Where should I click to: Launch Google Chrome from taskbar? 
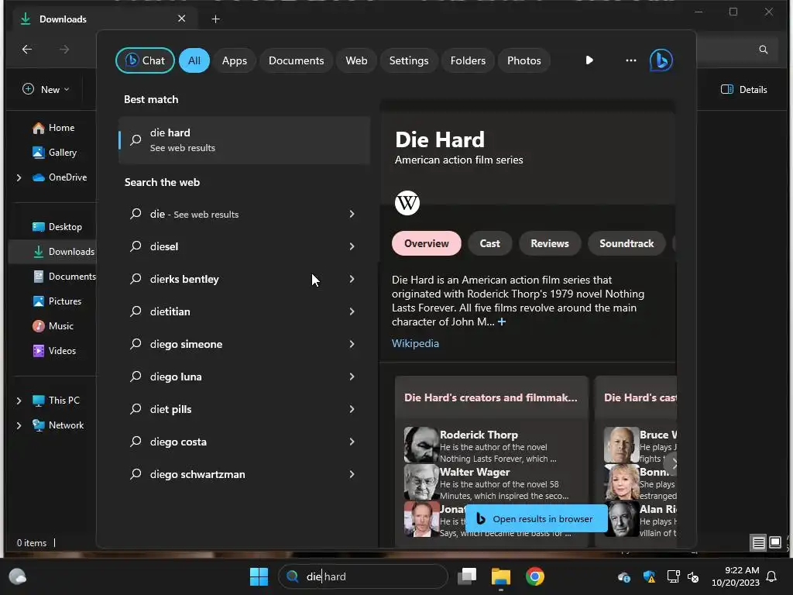(x=534, y=576)
